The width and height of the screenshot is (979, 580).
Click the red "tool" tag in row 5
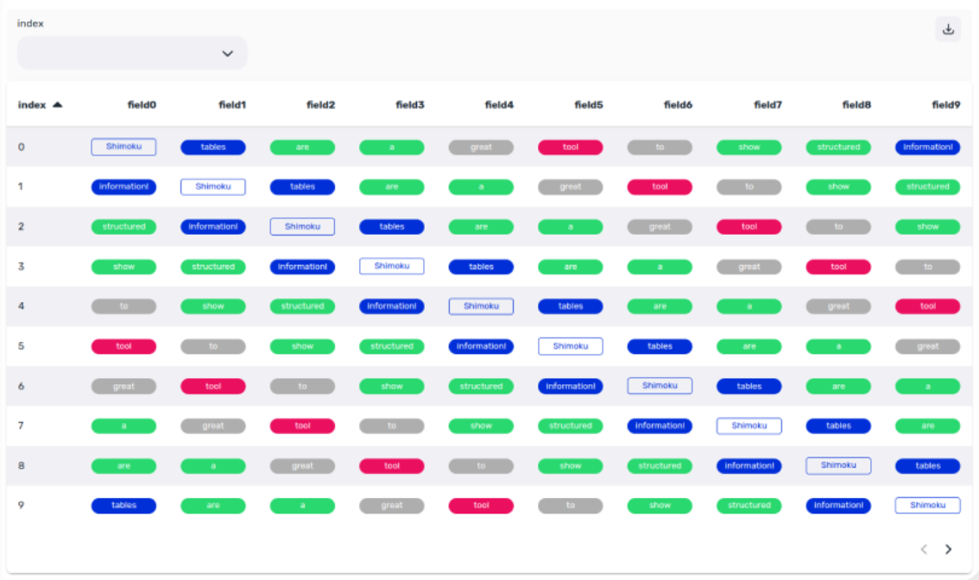tap(123, 346)
